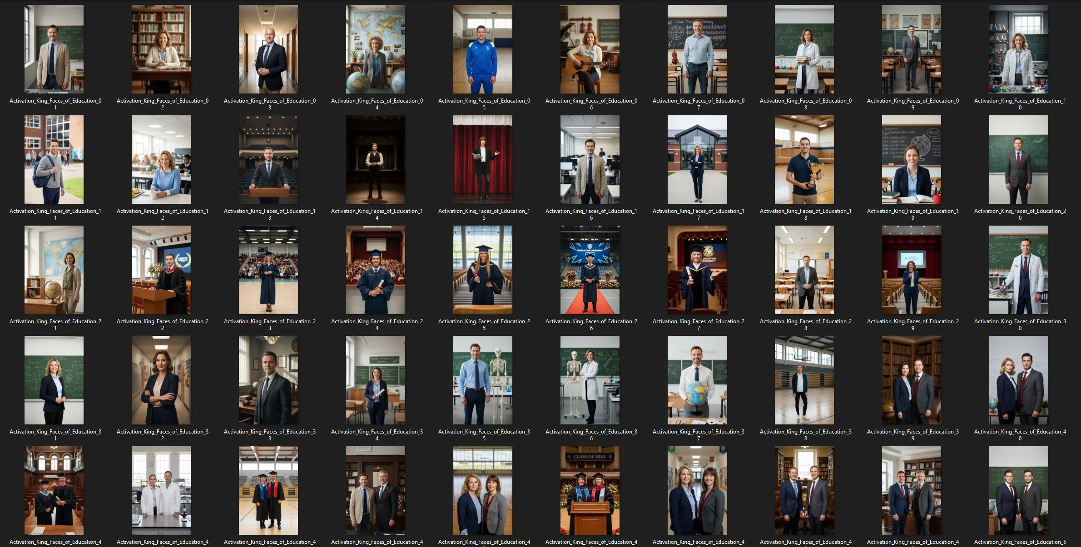Select graduate on red carpet thumbnail
The image size is (1081, 547).
coord(590,270)
